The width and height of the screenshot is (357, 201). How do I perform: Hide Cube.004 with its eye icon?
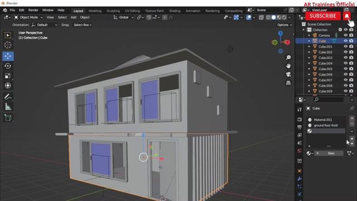click(x=346, y=63)
